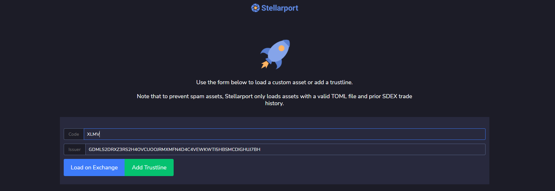Screen dimensions: 555x191
Task: Click the word 'history.' under the note
Action: coord(274,103)
